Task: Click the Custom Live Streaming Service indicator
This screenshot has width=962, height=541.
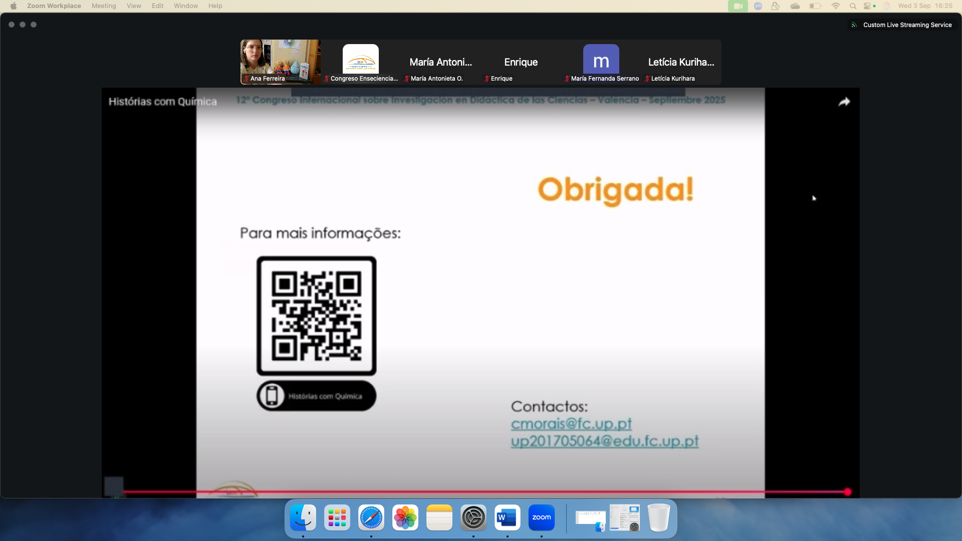Action: coord(902,25)
